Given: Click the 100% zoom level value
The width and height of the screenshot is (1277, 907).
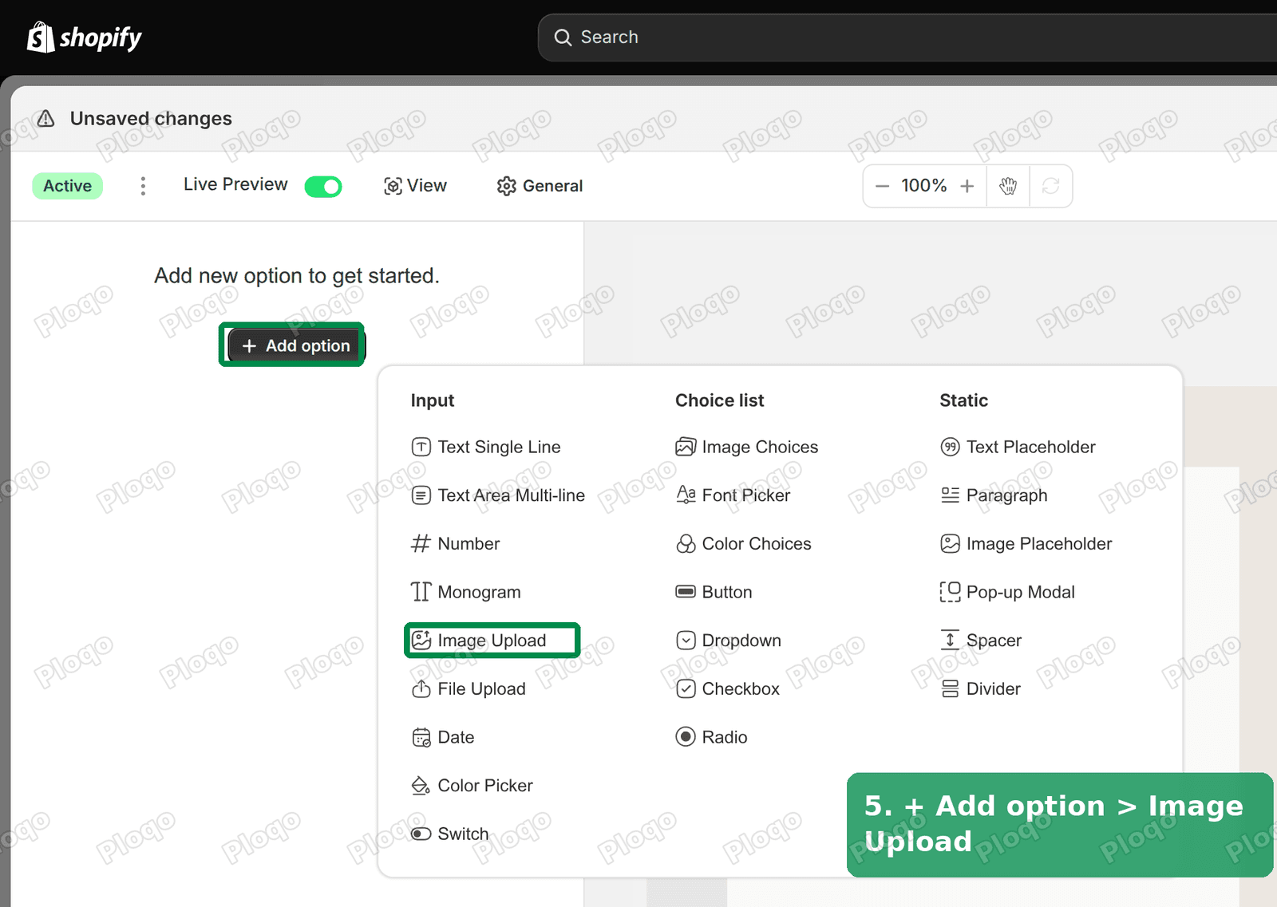Looking at the screenshot, I should 924,186.
